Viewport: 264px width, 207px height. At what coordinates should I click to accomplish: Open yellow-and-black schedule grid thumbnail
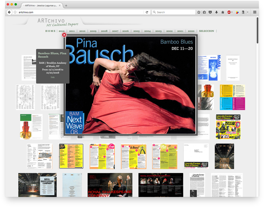pos(71,156)
